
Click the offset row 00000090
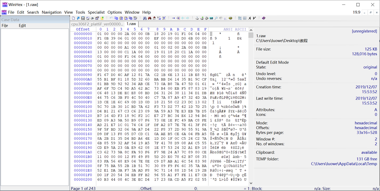tap(83, 75)
